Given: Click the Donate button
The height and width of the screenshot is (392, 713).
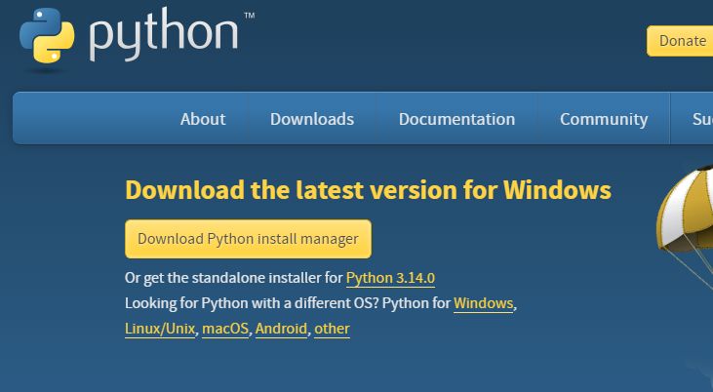Looking at the screenshot, I should [x=680, y=41].
